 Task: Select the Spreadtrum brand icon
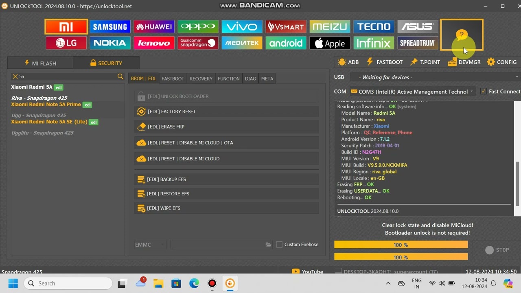[418, 43]
